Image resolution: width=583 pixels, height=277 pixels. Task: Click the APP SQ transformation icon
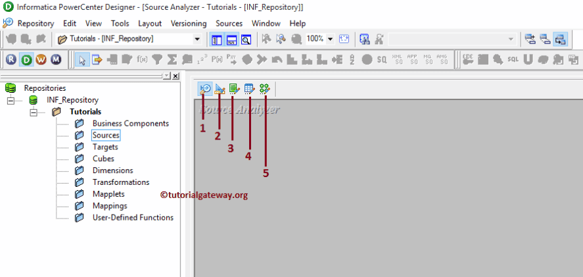(x=412, y=59)
